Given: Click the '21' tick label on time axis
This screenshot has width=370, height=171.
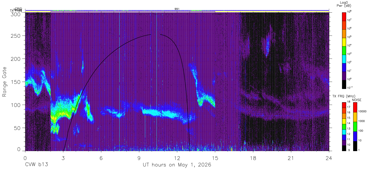Looking at the screenshot, I should click(291, 158).
